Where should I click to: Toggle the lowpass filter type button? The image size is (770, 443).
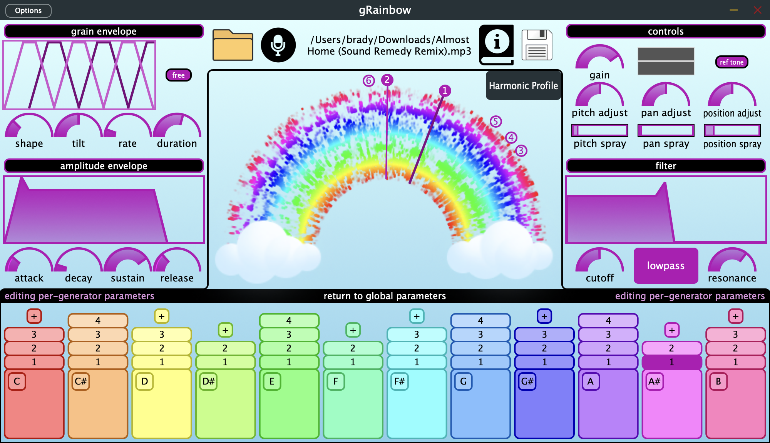click(x=666, y=266)
